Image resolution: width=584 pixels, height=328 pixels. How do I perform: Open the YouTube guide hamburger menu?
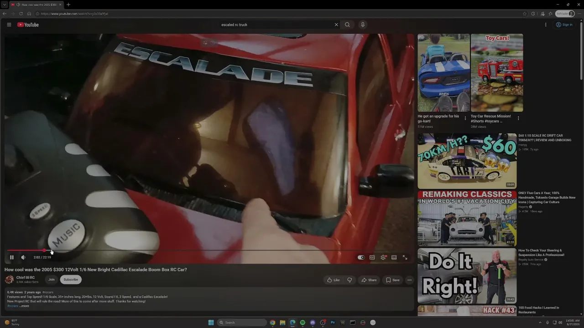click(x=9, y=25)
